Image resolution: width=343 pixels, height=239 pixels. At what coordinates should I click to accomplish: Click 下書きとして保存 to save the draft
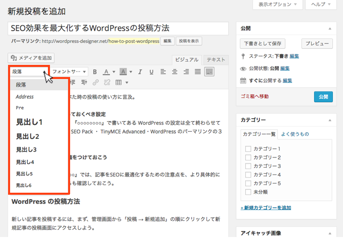[262, 44]
